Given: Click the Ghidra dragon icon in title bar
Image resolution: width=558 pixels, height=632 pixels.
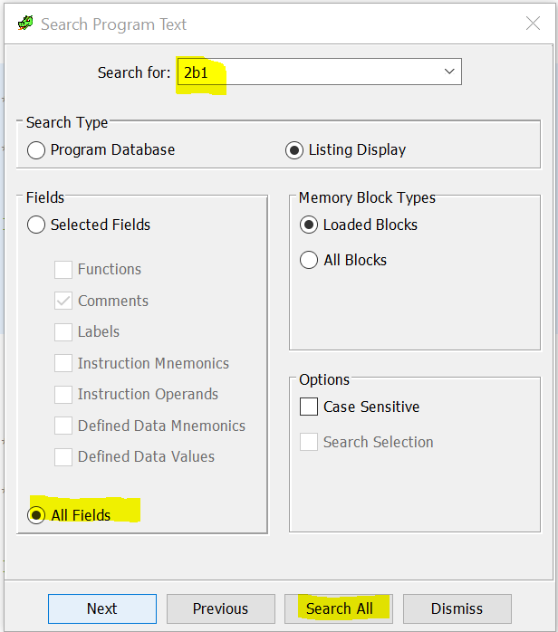Looking at the screenshot, I should [x=25, y=24].
